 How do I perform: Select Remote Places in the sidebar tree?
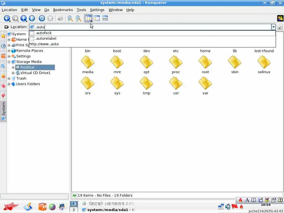point(29,51)
